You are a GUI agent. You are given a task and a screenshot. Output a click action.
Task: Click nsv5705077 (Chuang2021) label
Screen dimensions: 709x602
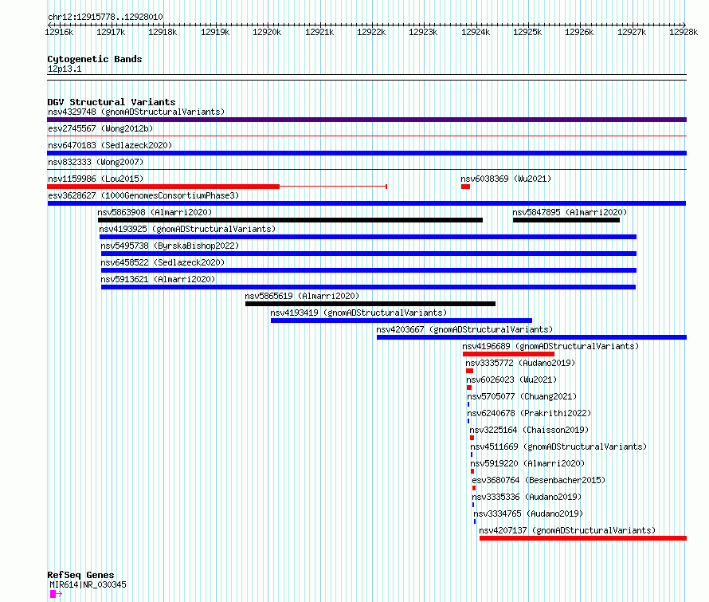tap(522, 396)
